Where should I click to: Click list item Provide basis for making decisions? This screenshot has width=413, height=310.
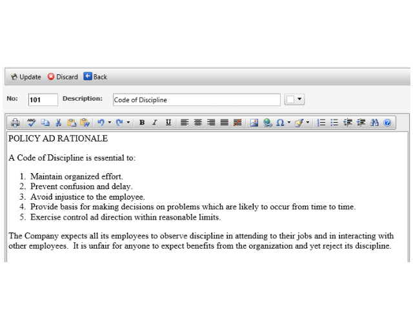coord(193,207)
